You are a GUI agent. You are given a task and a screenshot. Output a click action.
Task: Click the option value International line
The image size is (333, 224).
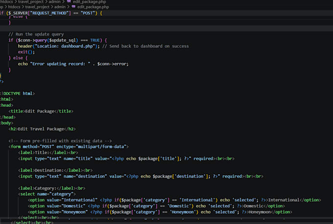[174, 200]
